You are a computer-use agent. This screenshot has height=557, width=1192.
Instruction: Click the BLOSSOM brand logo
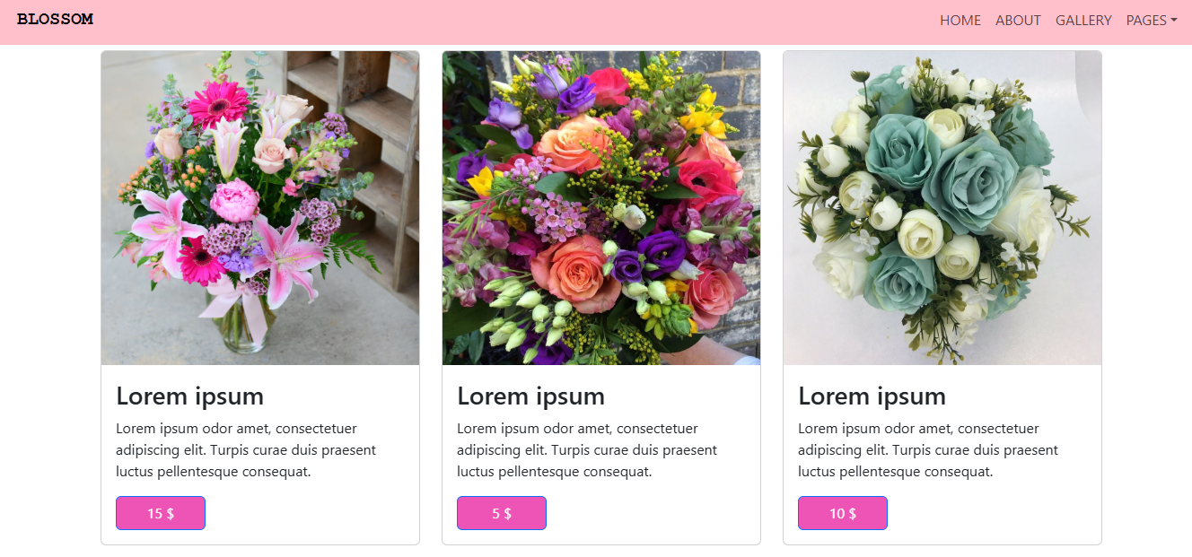pos(55,20)
